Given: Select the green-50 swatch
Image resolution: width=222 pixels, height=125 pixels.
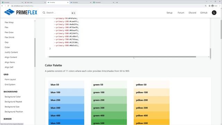Looking at the screenshot, I should click(x=109, y=84).
